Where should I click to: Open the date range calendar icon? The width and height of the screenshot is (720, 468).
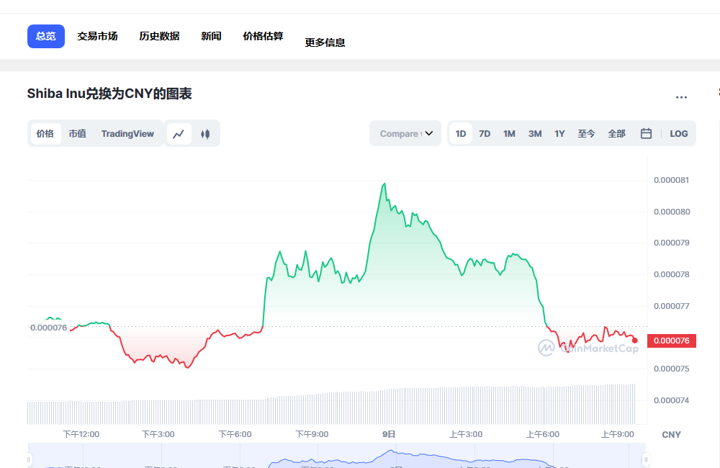coord(645,133)
